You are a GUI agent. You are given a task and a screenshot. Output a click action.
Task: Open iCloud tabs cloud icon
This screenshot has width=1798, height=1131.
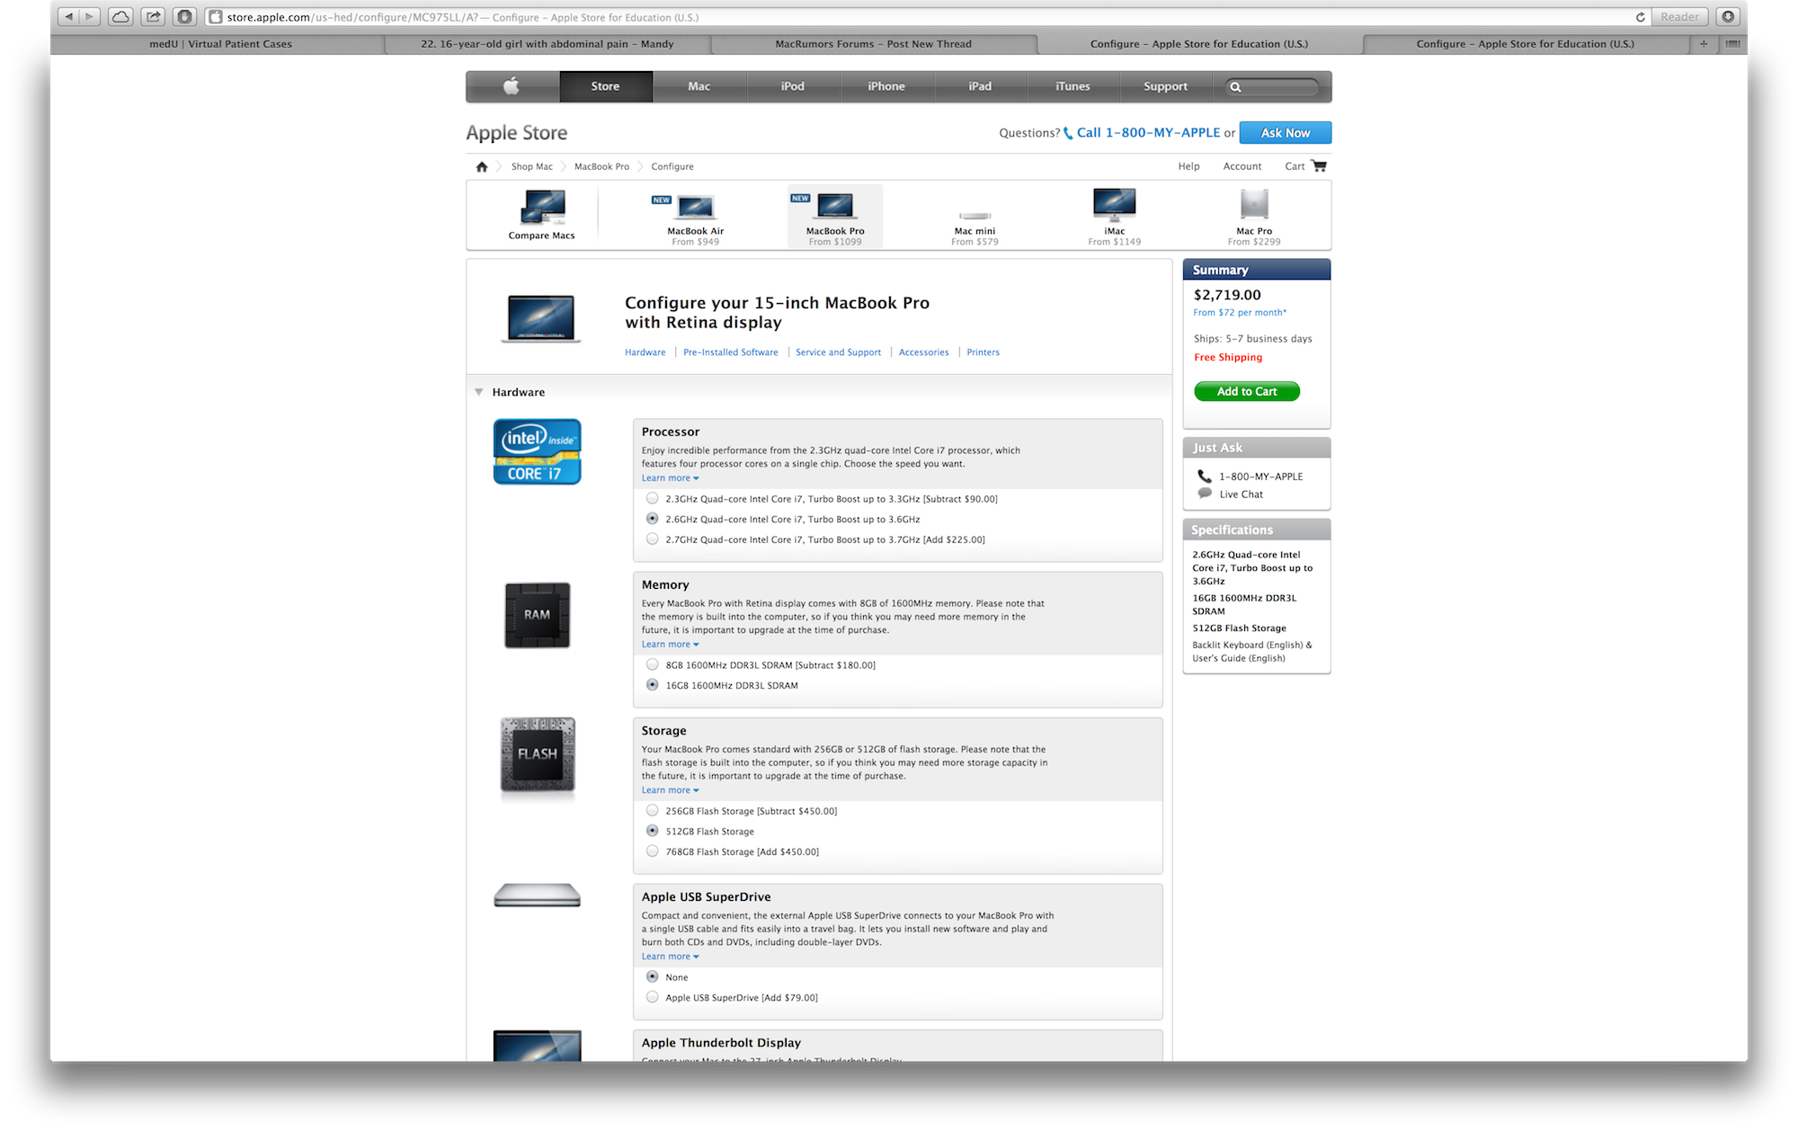120,16
